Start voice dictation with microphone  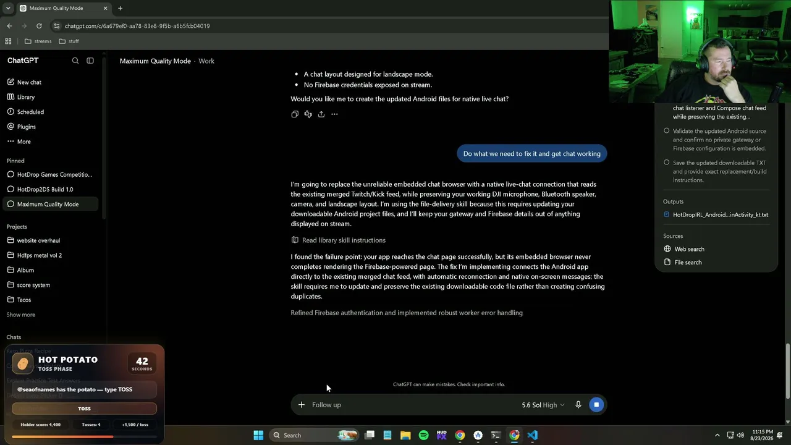coord(578,405)
